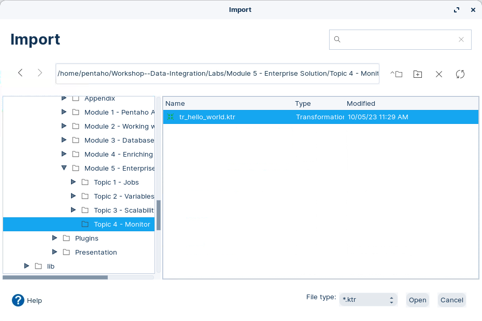Screen dimensions: 482x321
Task: Click the back navigation arrow
Action: pyautogui.click(x=20, y=73)
